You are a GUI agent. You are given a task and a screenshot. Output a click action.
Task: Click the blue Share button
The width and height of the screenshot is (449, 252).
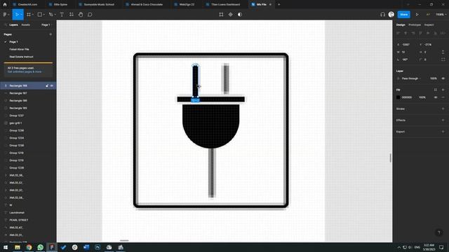(404, 14)
